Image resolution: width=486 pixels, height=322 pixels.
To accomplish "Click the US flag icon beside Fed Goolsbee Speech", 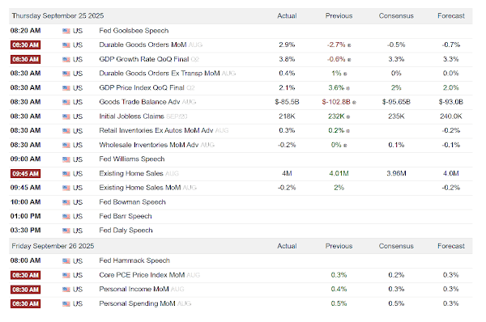I will 66,31.
